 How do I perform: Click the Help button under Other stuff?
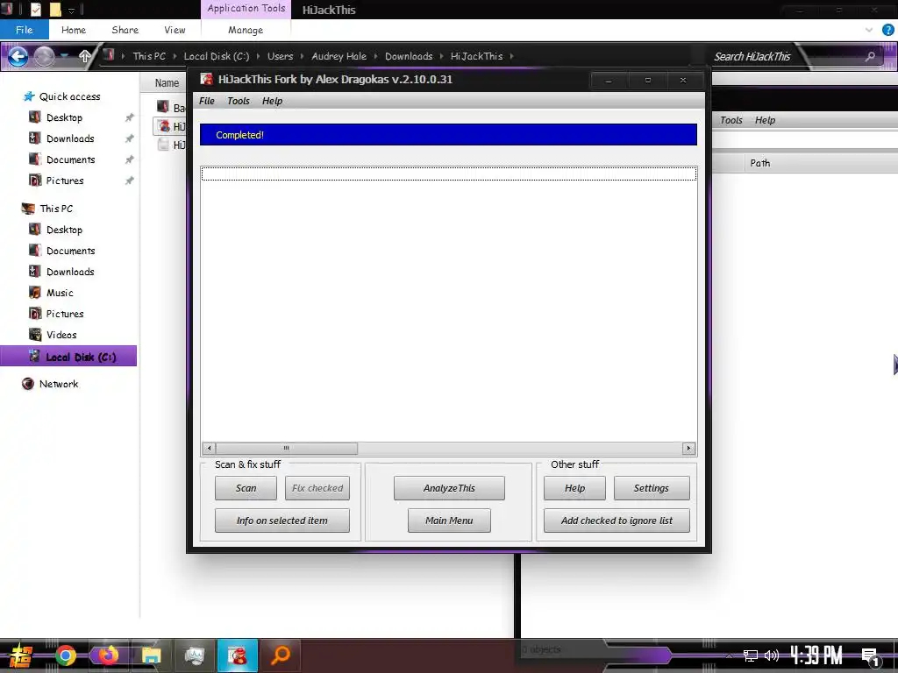tap(574, 488)
